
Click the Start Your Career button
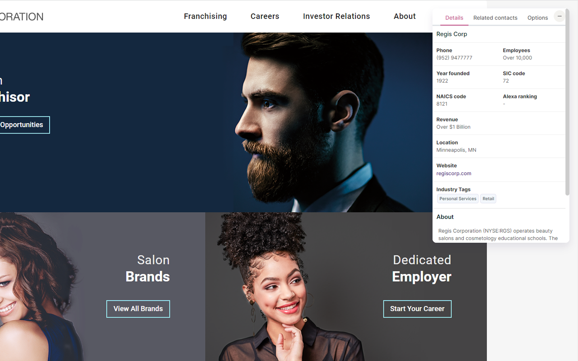[x=417, y=309]
